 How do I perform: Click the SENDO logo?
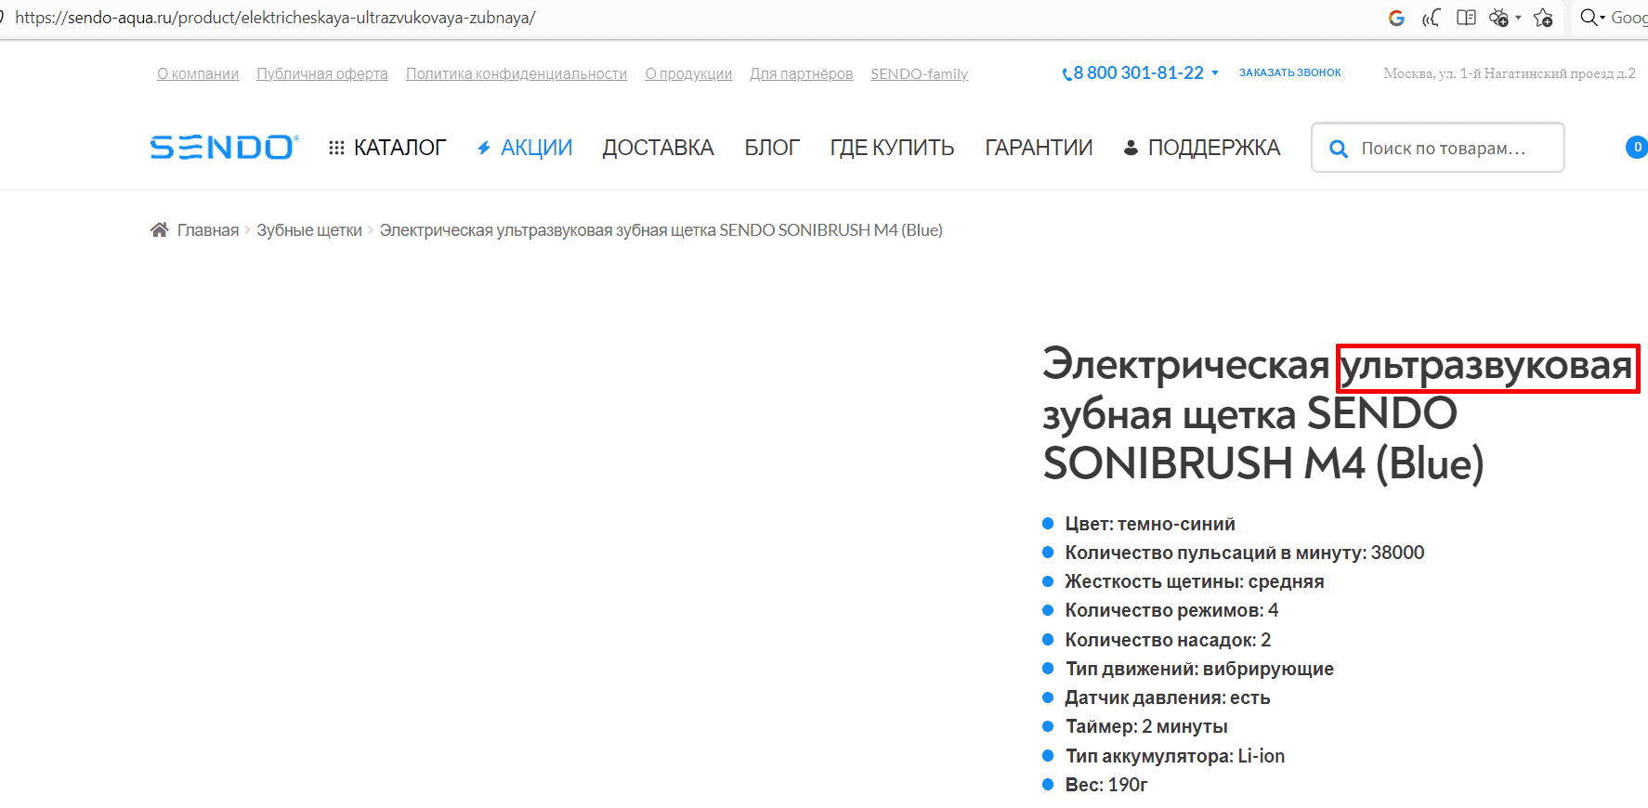point(224,147)
